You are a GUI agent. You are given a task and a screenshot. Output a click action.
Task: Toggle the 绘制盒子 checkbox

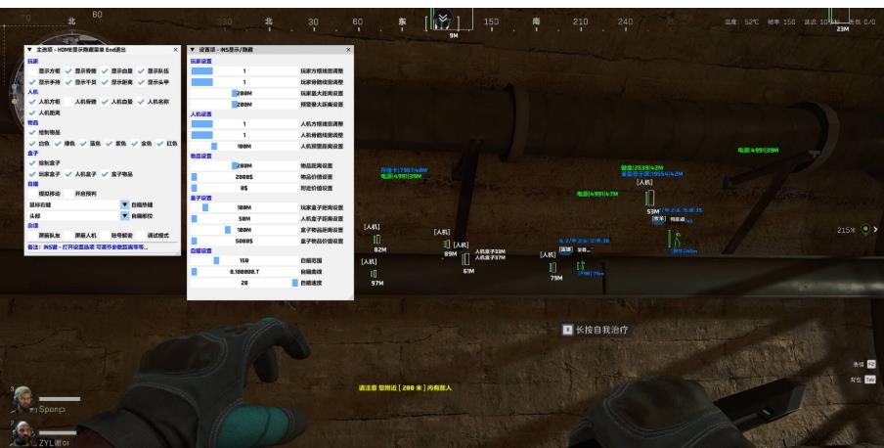pos(31,163)
